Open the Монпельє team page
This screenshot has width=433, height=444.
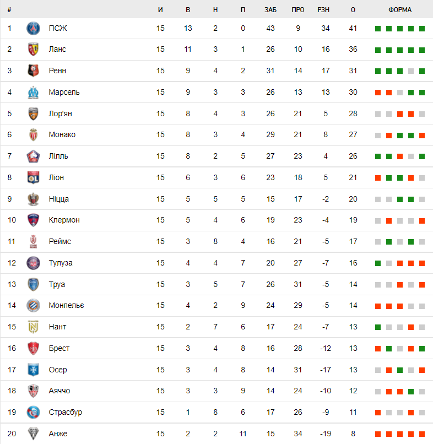coord(66,305)
